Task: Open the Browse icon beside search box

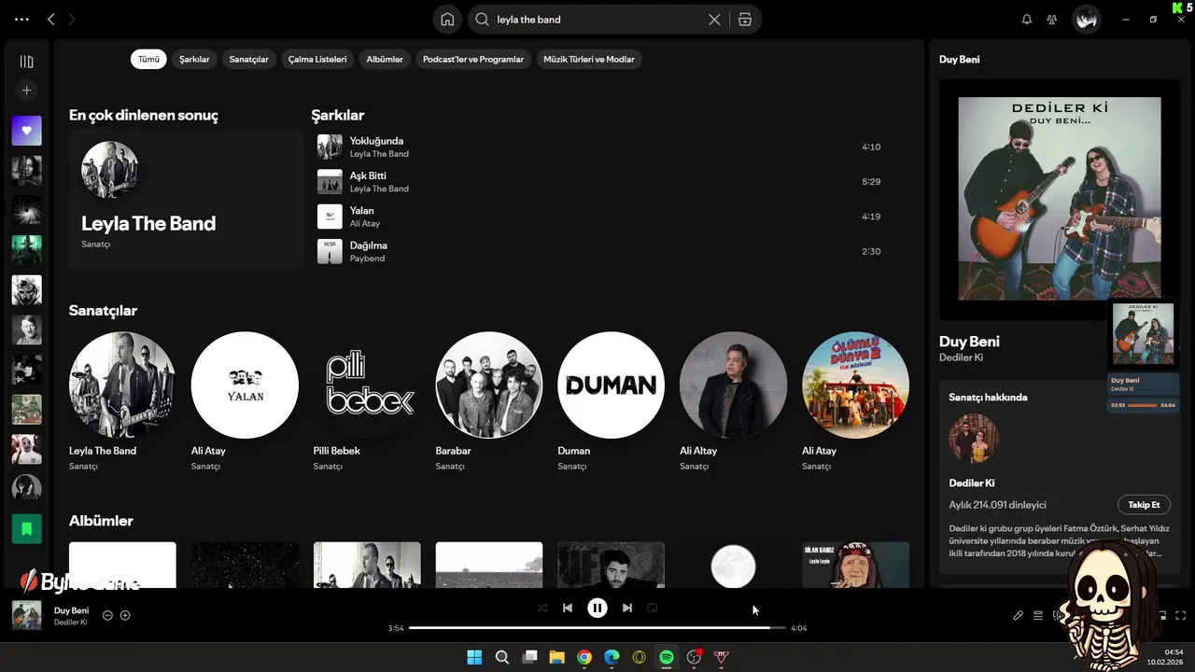Action: (745, 20)
